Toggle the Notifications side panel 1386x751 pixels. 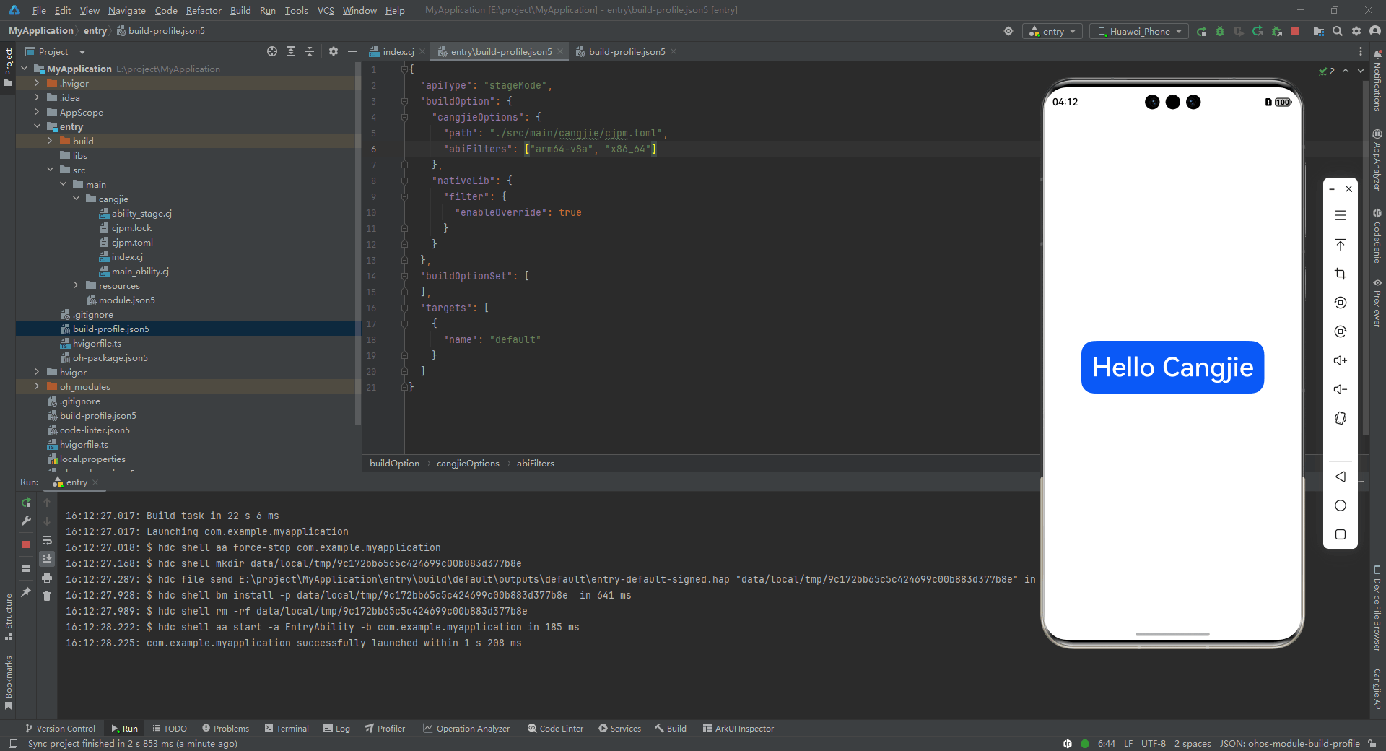pyautogui.click(x=1377, y=81)
